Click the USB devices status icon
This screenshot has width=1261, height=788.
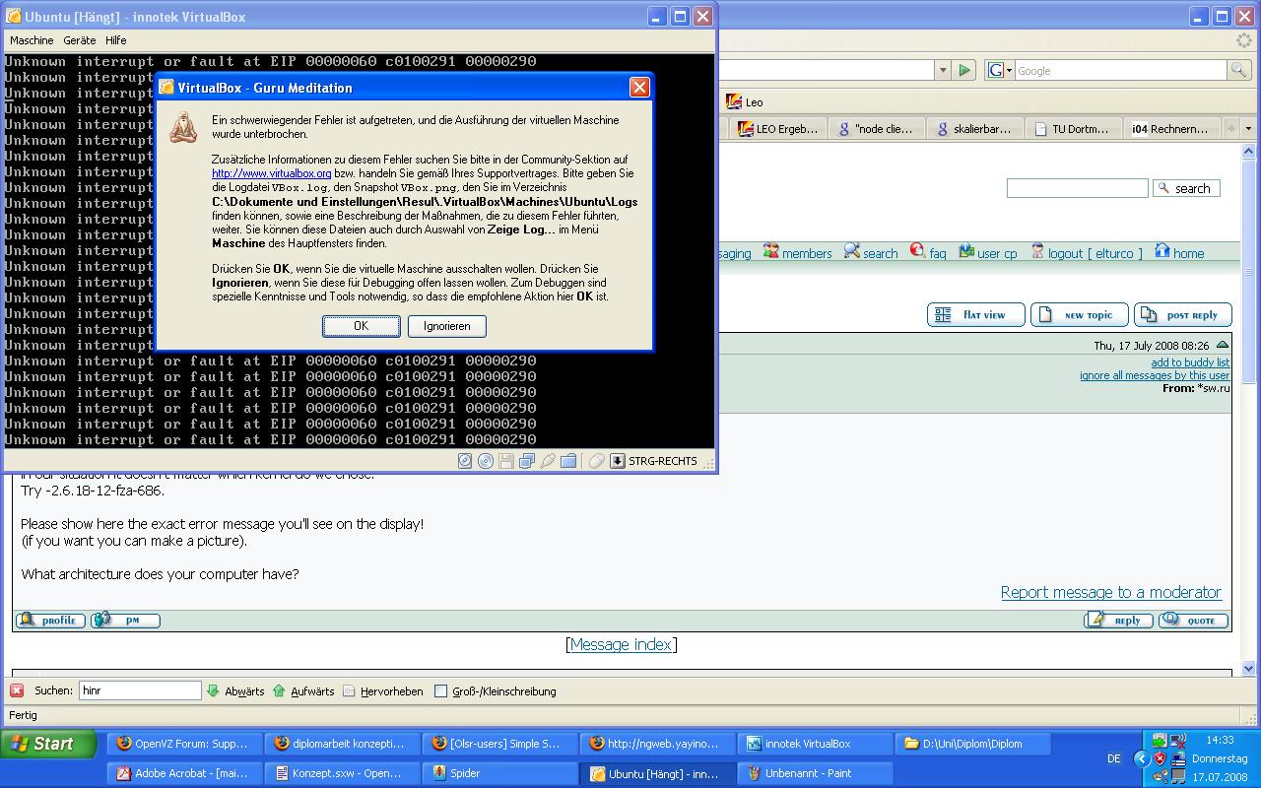pyautogui.click(x=548, y=461)
